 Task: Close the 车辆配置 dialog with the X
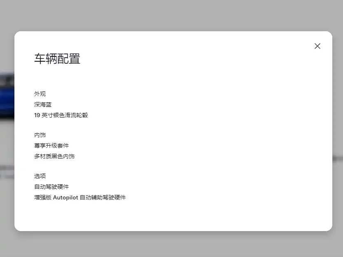pos(317,46)
